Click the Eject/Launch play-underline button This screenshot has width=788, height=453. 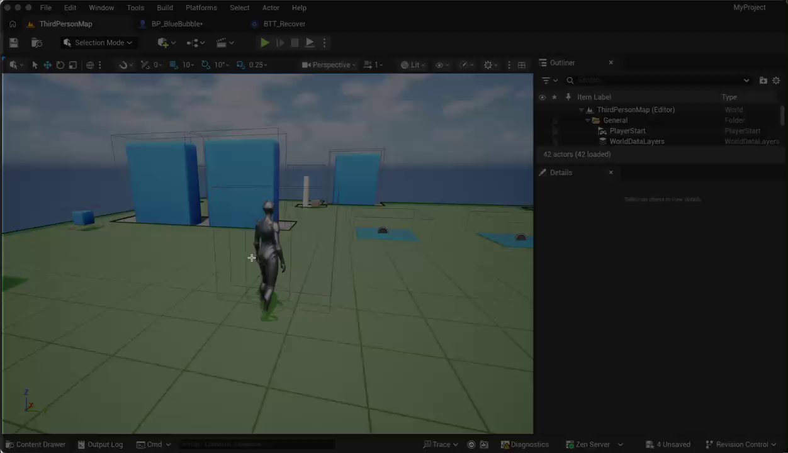(310, 43)
